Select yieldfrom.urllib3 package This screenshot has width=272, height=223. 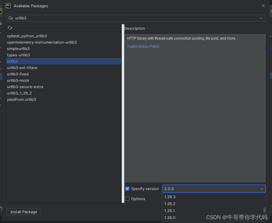tap(64, 100)
